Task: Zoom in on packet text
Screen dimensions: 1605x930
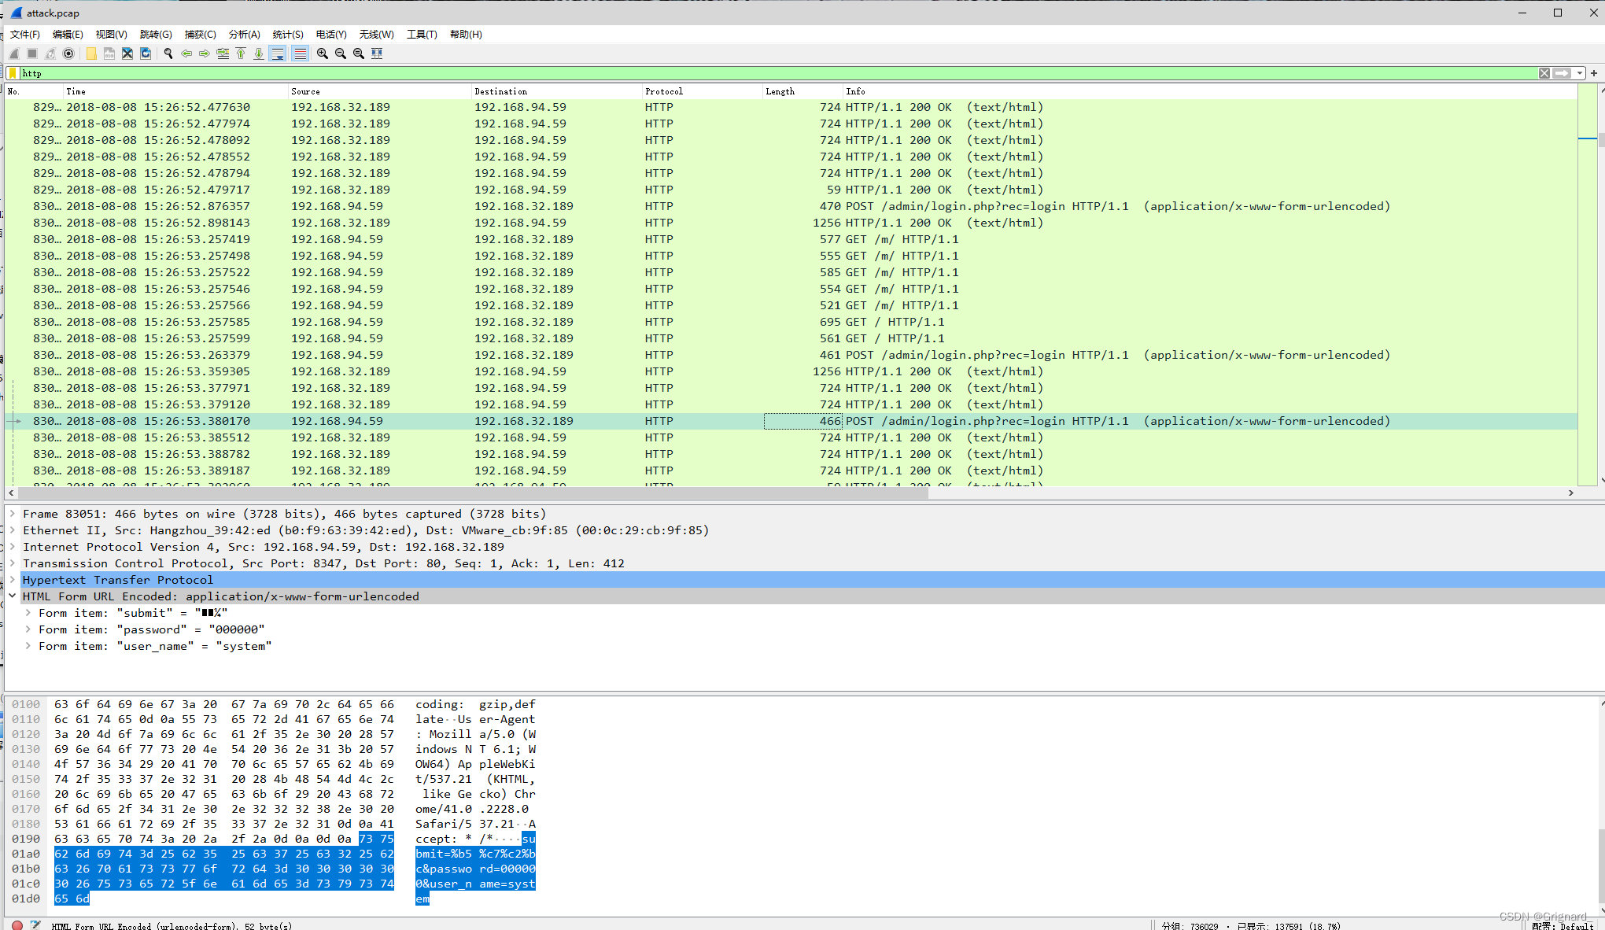Action: [x=323, y=54]
